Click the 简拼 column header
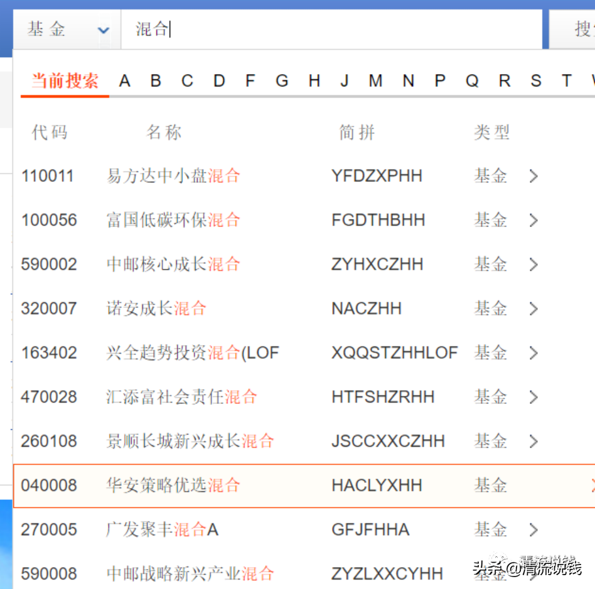The height and width of the screenshot is (589, 595). pos(356,132)
